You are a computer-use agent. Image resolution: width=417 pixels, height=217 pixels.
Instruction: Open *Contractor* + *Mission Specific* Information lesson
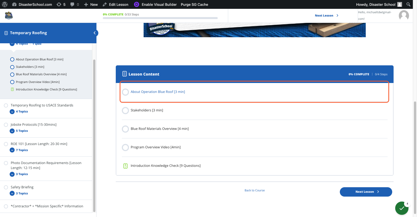pos(47,206)
